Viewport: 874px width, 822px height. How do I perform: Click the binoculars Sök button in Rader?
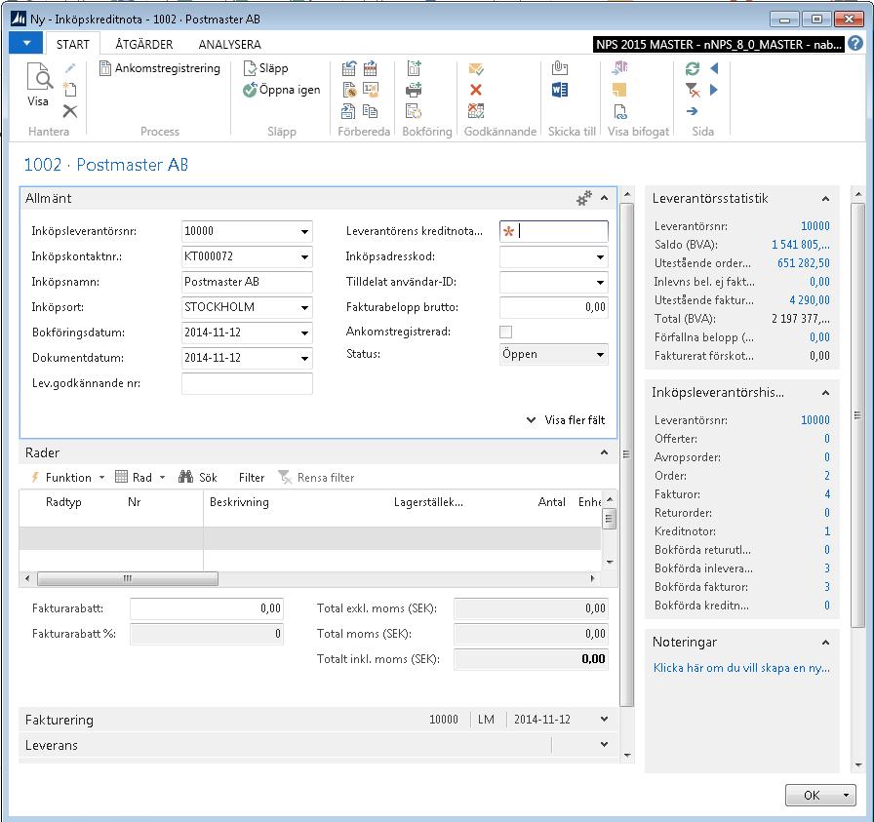pos(197,477)
